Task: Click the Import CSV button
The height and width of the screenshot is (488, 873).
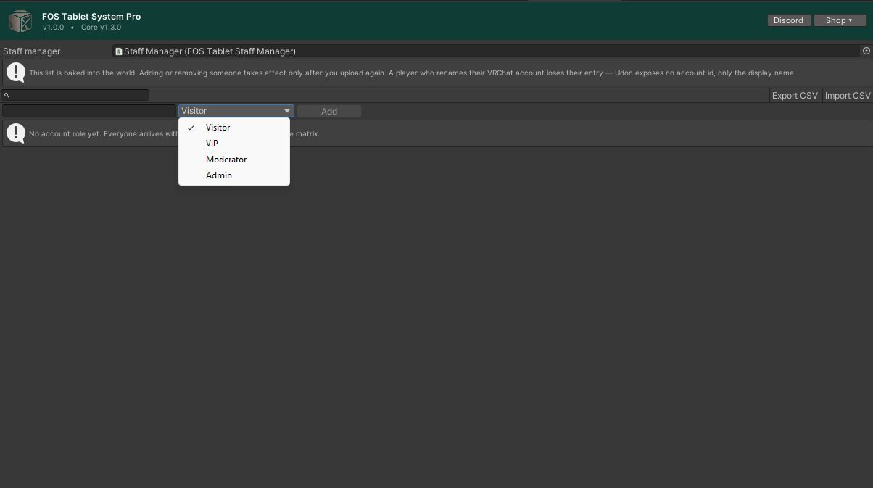Action: [848, 96]
